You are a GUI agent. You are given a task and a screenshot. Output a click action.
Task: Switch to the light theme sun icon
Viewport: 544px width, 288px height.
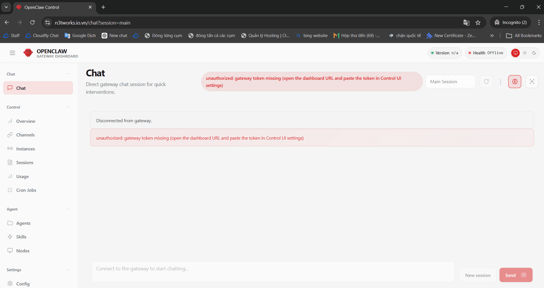(525, 53)
